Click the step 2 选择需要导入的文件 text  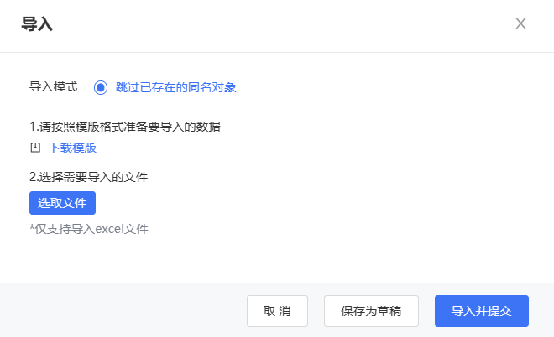point(89,177)
